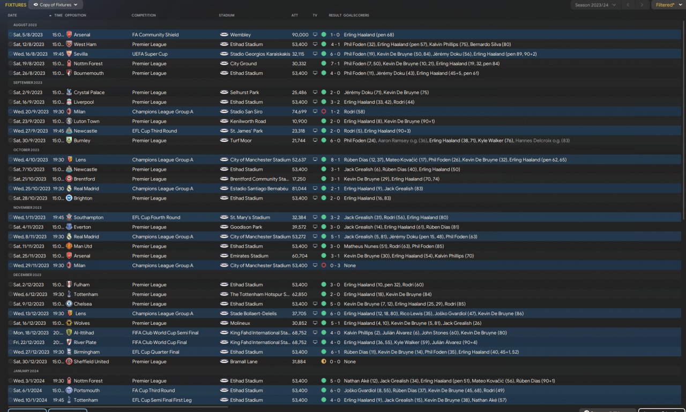This screenshot has height=412, width=686.
Task: Sort by the DATE column header
Action: point(13,16)
